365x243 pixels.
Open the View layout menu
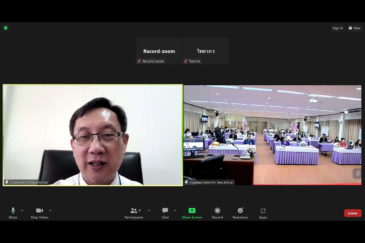click(355, 28)
